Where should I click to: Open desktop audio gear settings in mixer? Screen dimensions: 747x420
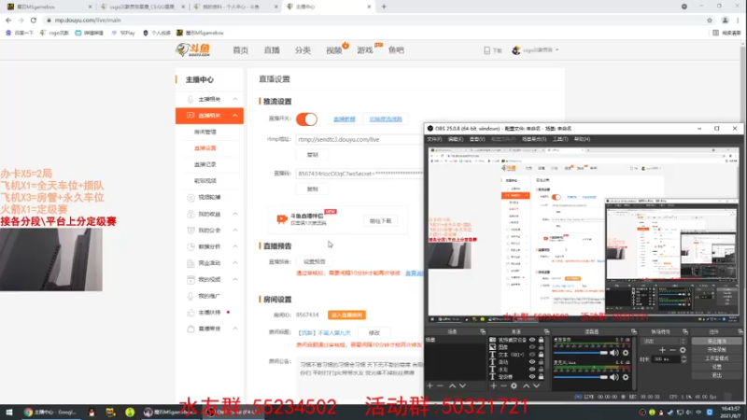626,353
